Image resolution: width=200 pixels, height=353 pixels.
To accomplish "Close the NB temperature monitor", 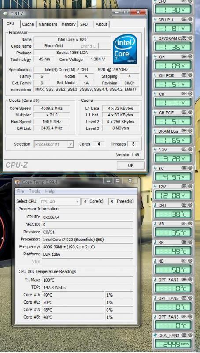I will click(190, 261).
